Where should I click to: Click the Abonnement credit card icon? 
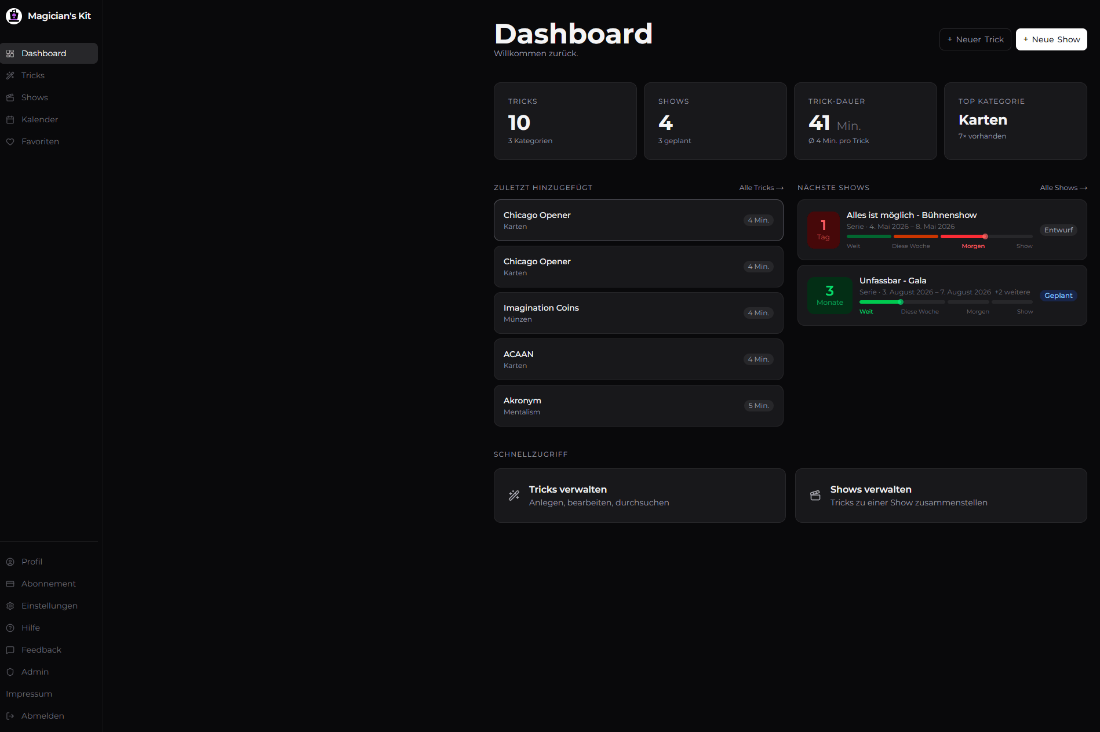tap(10, 584)
